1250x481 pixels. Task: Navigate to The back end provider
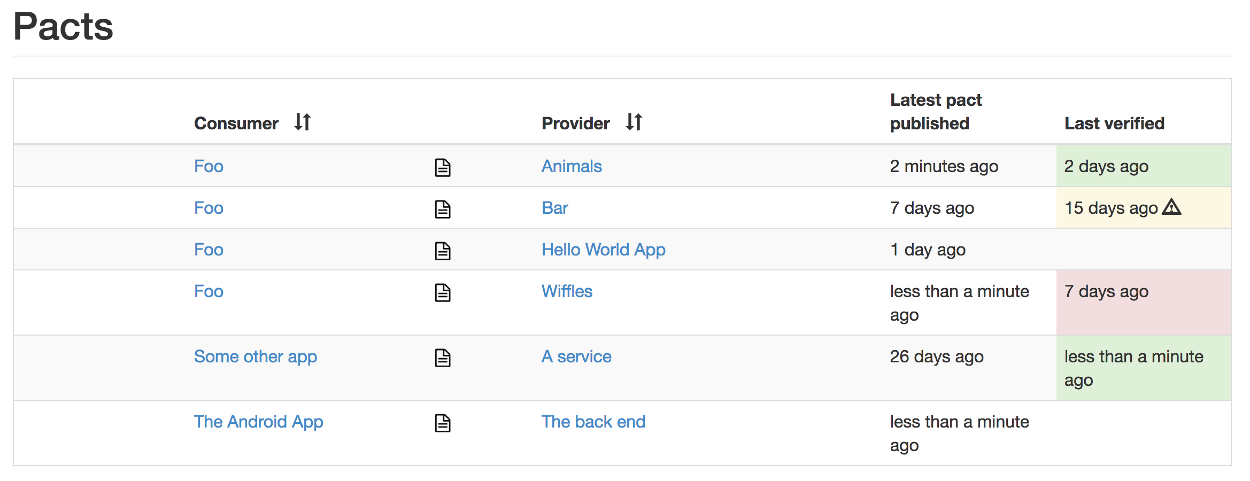[x=593, y=422]
